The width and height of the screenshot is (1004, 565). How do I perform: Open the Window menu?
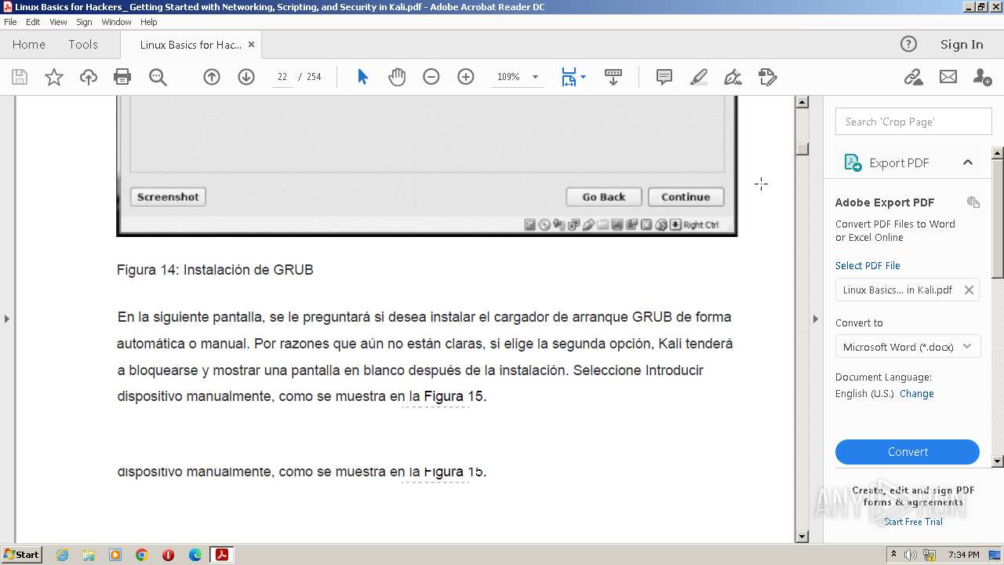pyautogui.click(x=116, y=22)
